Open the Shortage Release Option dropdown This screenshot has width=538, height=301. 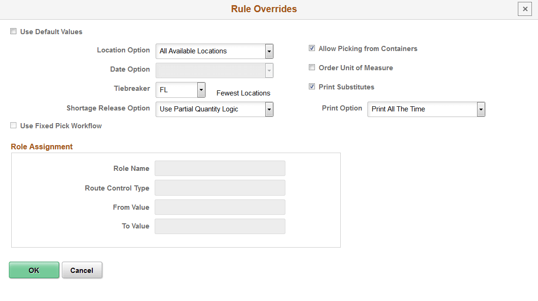coord(269,109)
